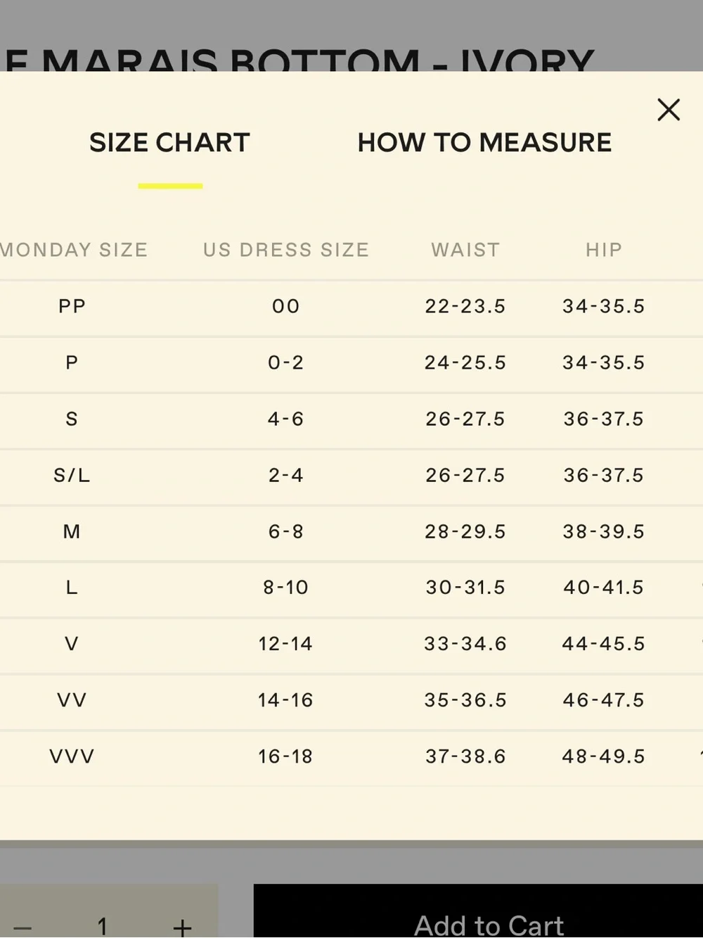Select the PP size row
The width and height of the screenshot is (703, 938).
(351, 307)
